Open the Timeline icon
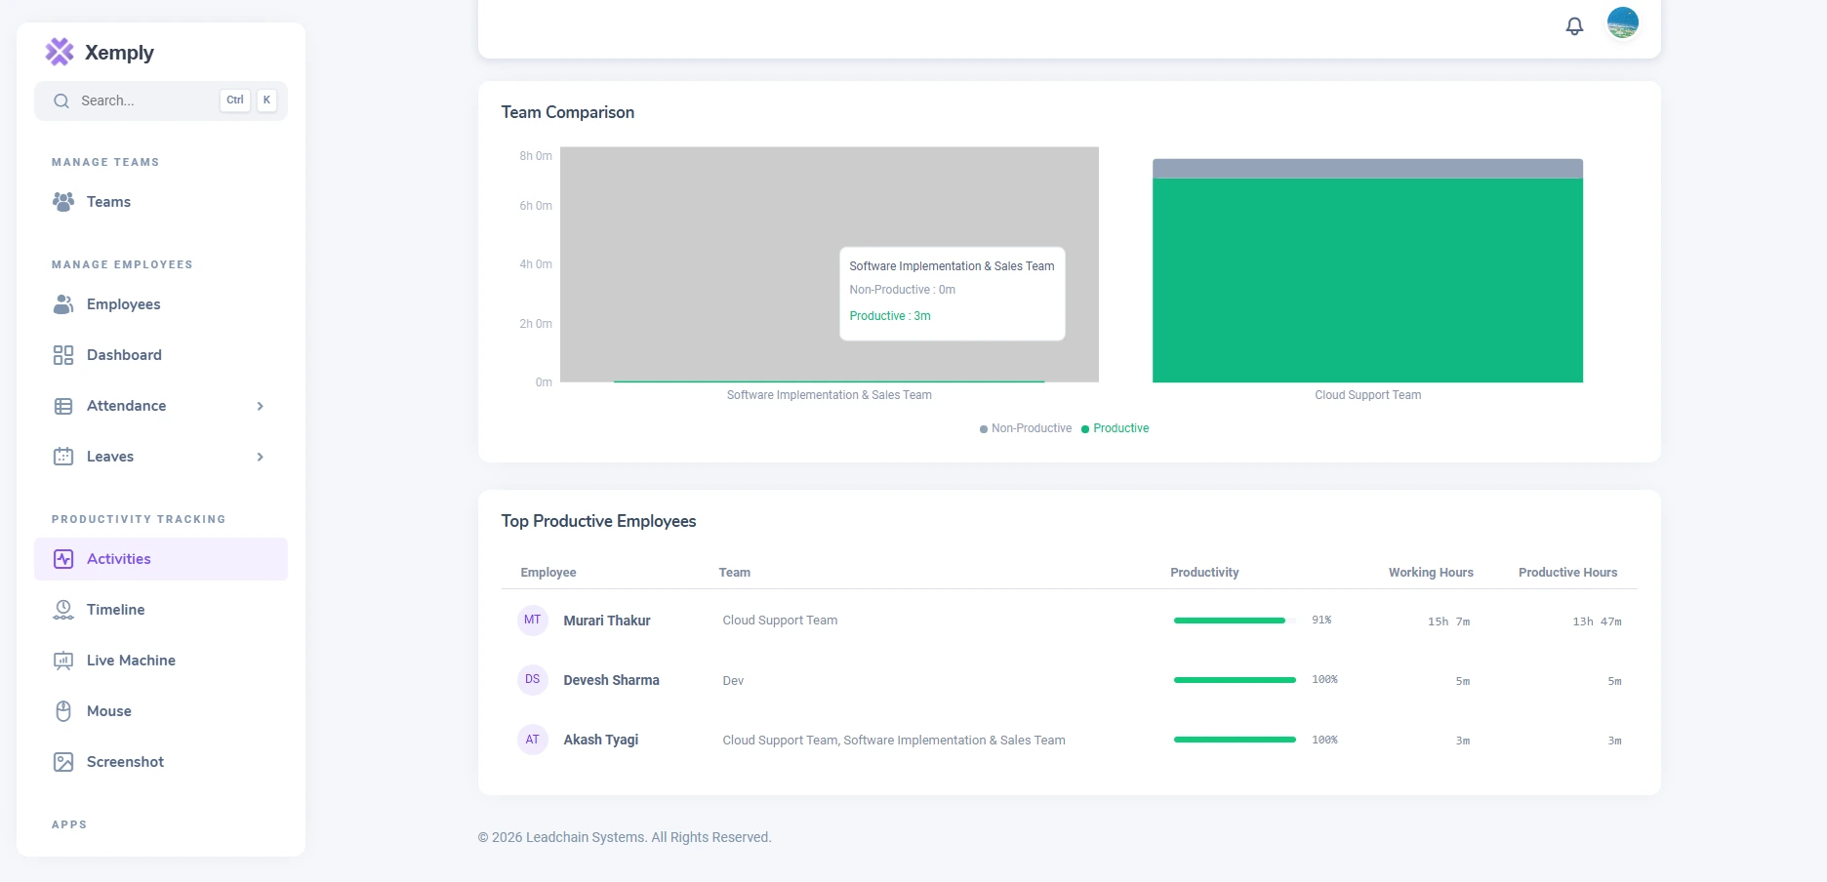1827x882 pixels. (63, 610)
